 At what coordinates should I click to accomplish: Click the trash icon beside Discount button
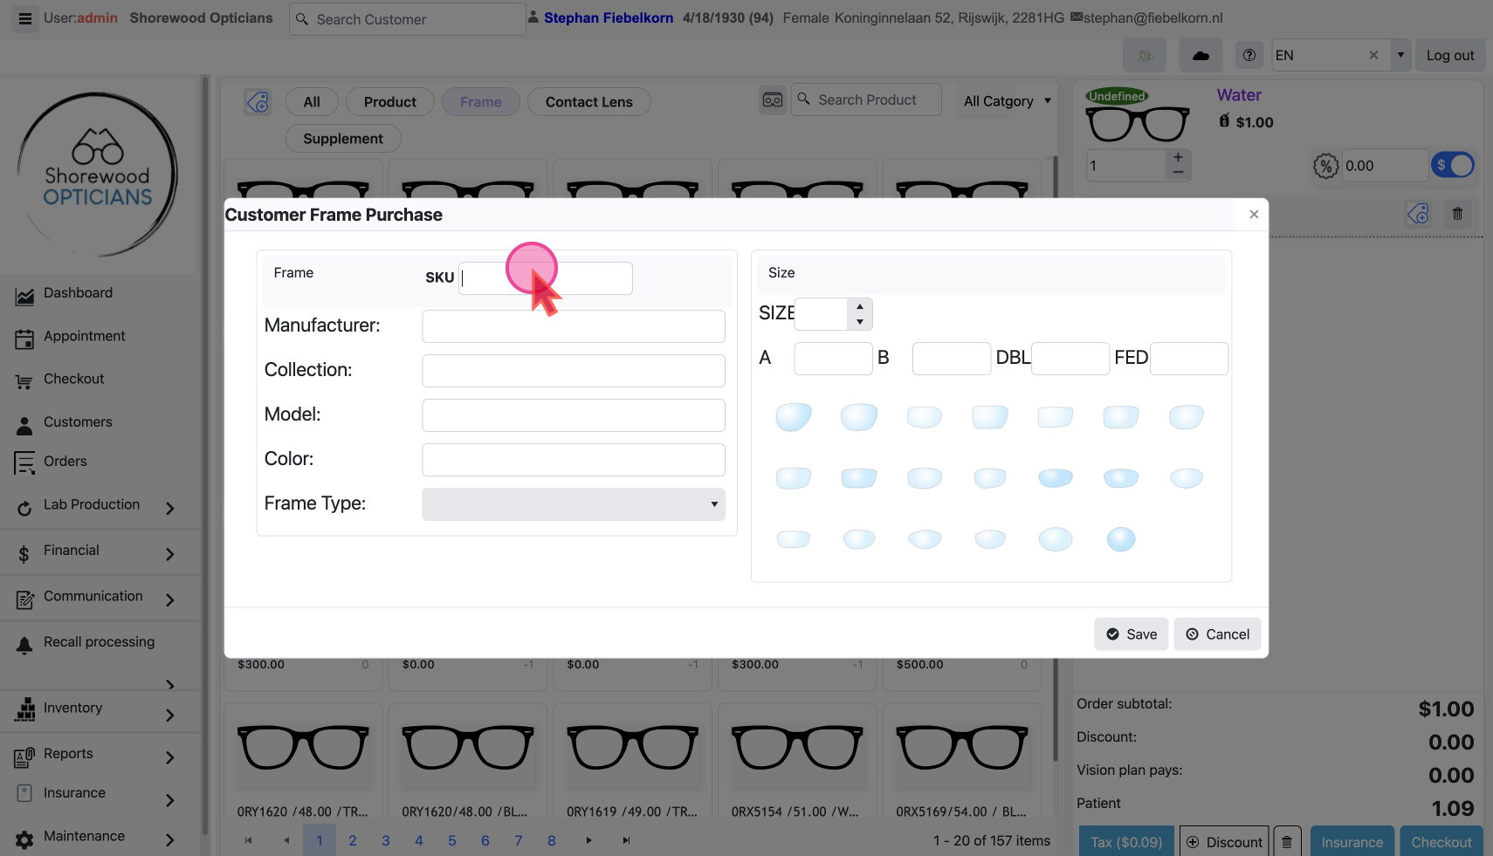1287,842
